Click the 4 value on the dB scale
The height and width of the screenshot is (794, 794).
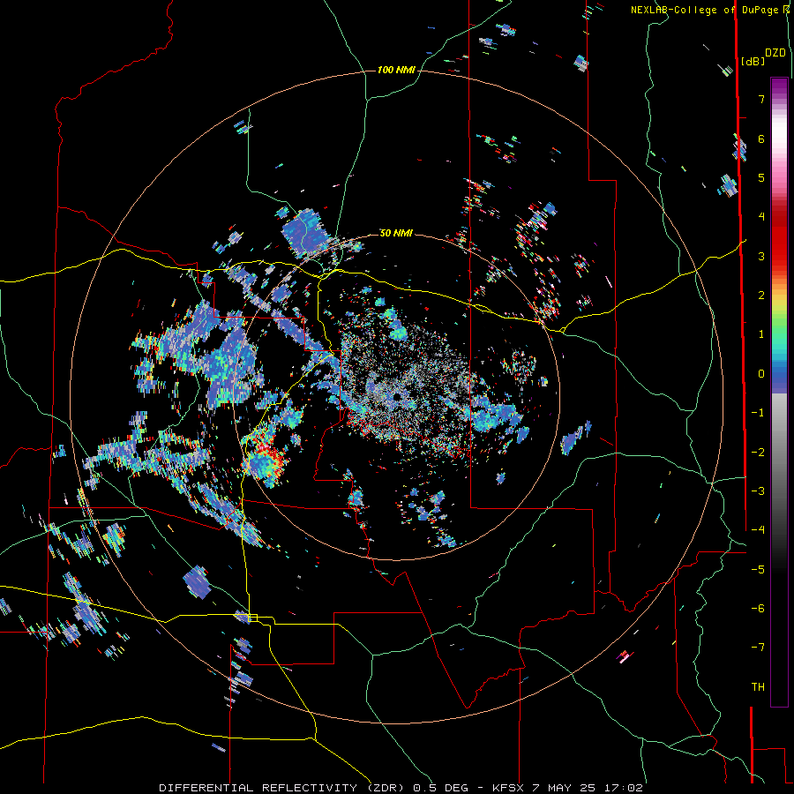761,217
